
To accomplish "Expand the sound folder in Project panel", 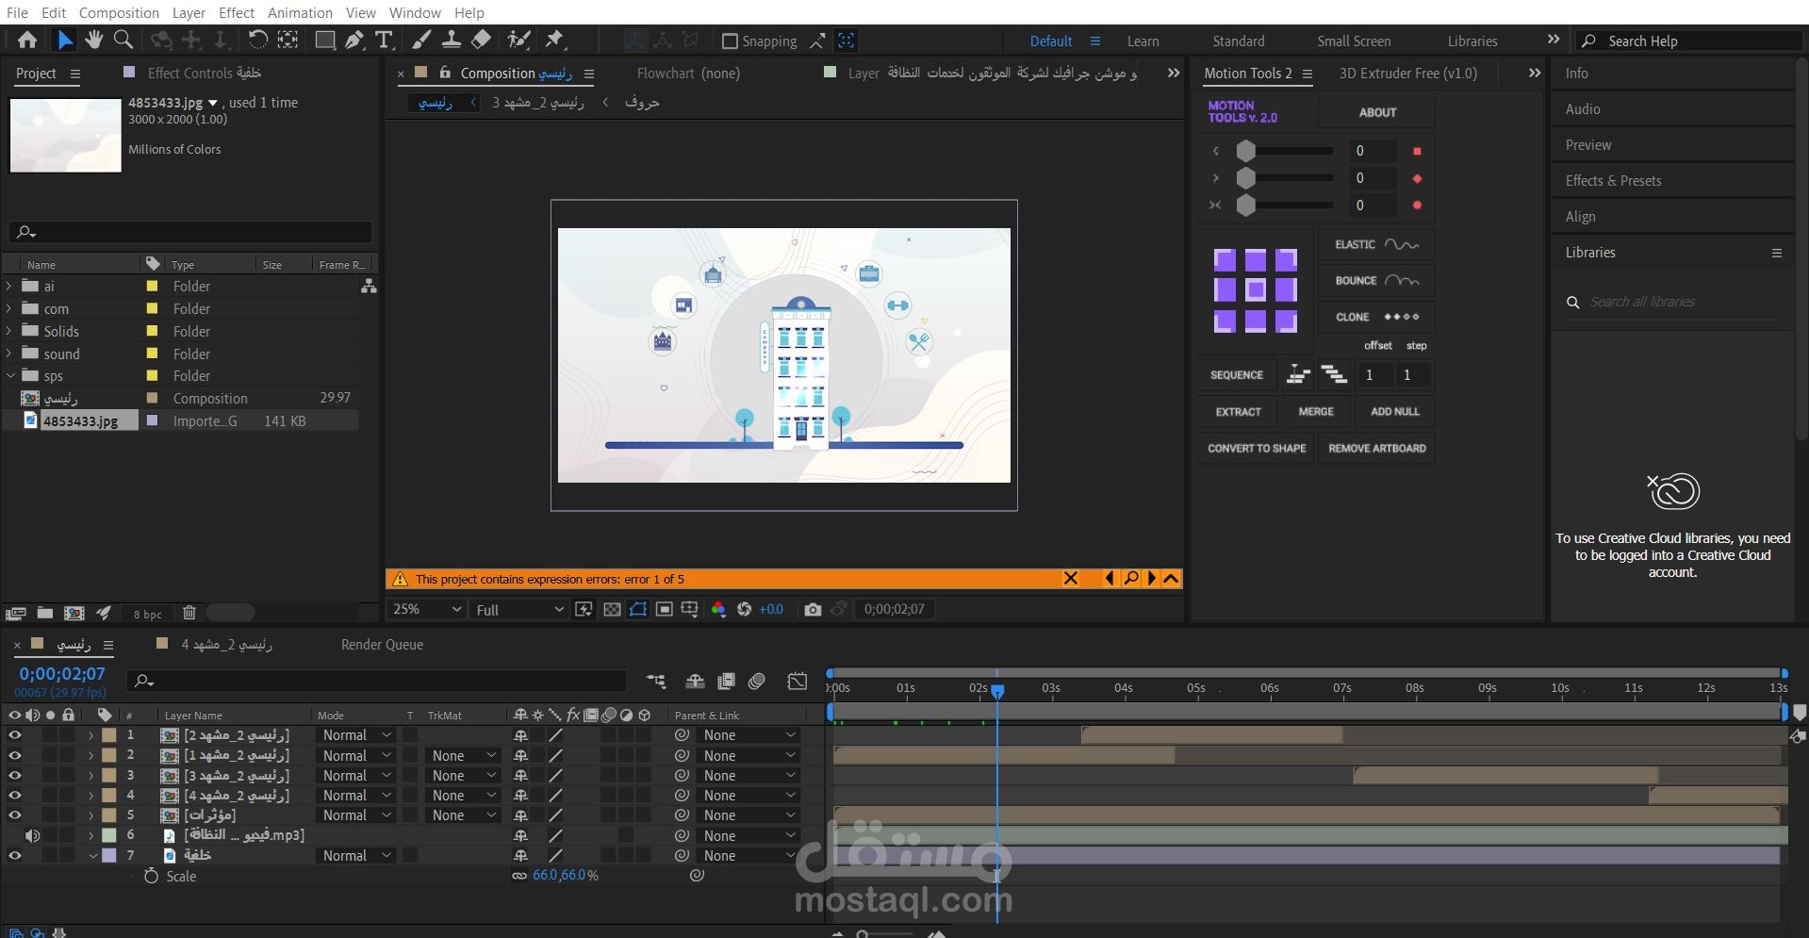I will [10, 354].
